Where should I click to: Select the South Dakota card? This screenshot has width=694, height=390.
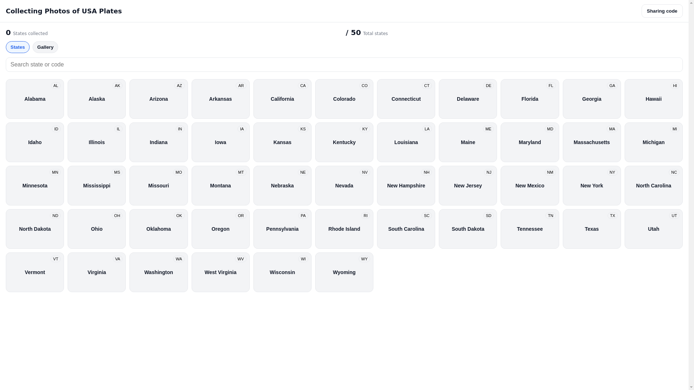468,229
